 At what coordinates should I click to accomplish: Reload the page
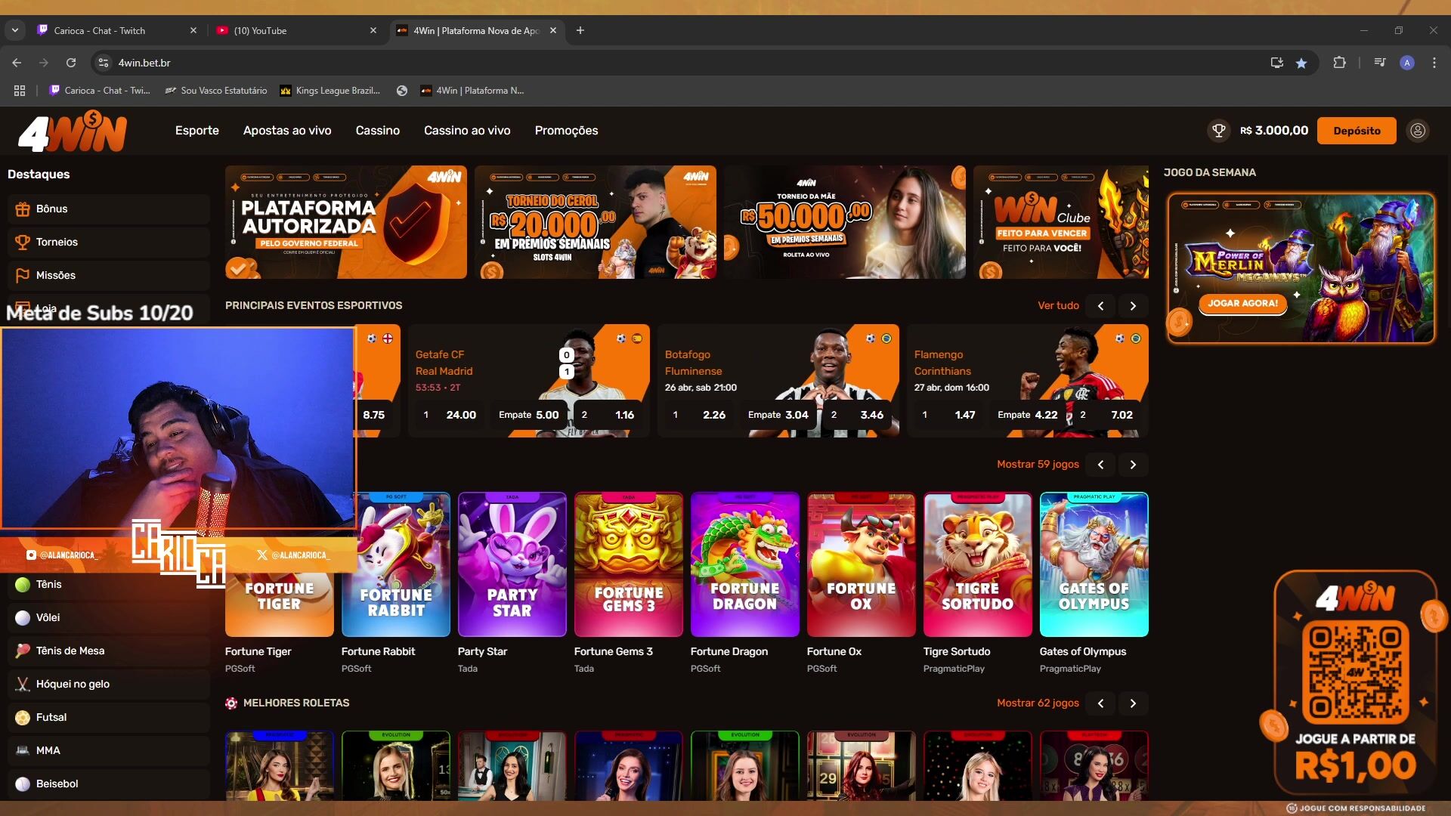tap(71, 63)
